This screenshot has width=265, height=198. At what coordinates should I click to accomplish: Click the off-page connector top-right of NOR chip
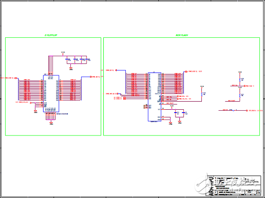coord(186,72)
